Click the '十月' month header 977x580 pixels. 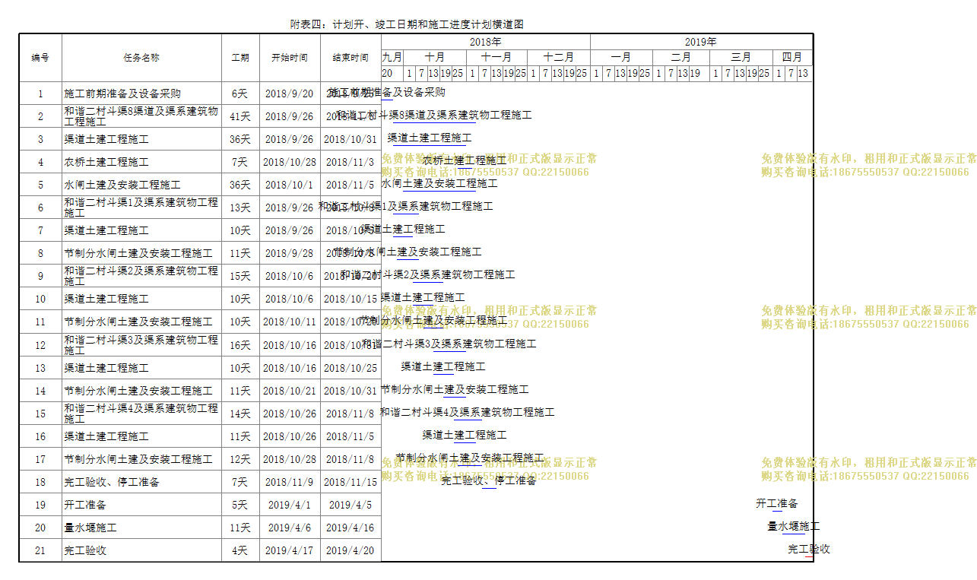435,57
